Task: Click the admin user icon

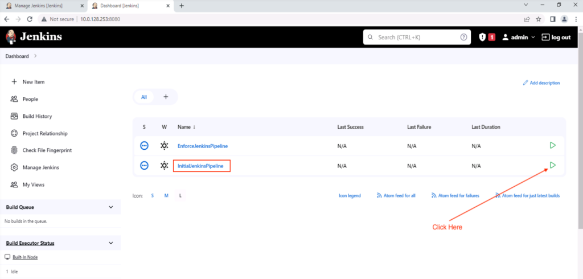Action: click(506, 37)
